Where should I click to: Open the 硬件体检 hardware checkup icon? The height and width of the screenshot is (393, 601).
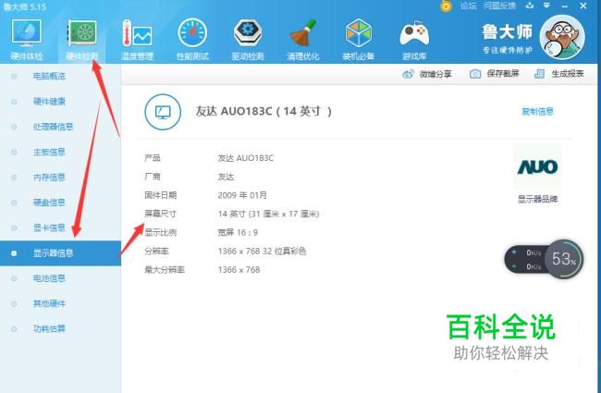pos(27,40)
